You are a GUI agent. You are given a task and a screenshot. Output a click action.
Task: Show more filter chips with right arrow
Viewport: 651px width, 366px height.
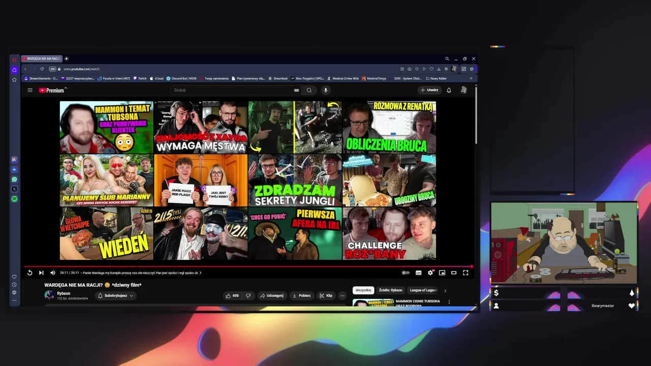point(445,291)
